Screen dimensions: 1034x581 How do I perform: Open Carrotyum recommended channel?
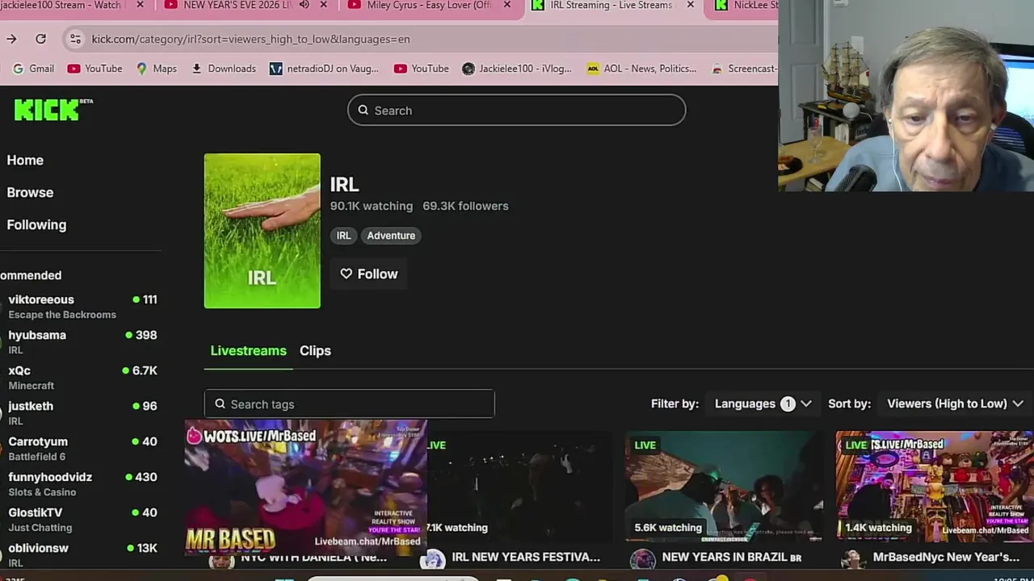[81, 449]
